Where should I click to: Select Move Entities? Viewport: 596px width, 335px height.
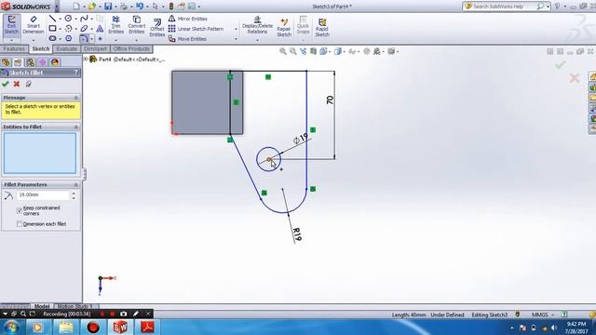coord(187,39)
